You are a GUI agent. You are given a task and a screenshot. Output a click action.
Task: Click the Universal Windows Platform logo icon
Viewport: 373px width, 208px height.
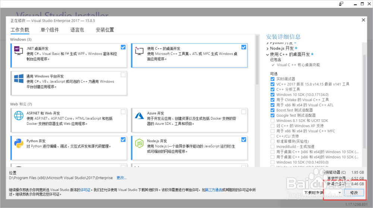19,78
